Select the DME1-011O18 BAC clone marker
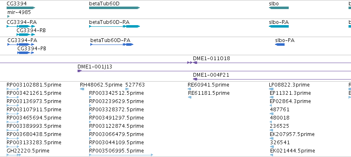 (x=195, y=63)
